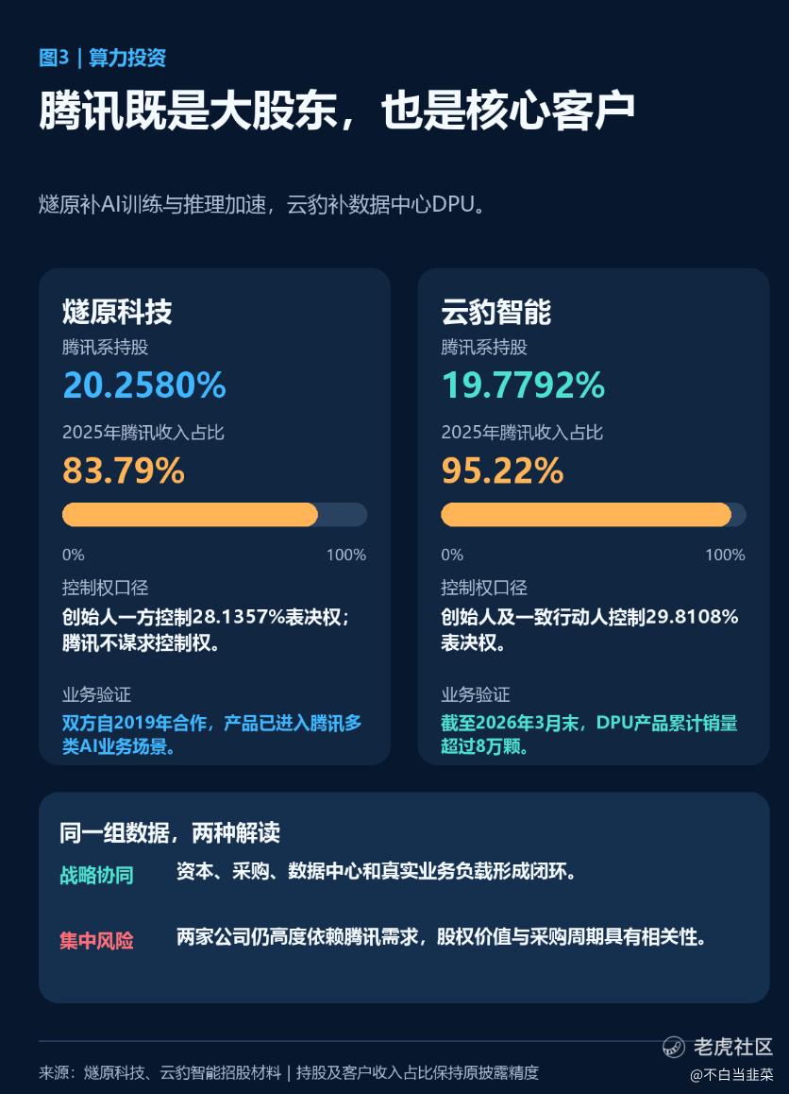Click the 83.79% revenue share value
Image resolution: width=789 pixels, height=1094 pixels.
(124, 470)
